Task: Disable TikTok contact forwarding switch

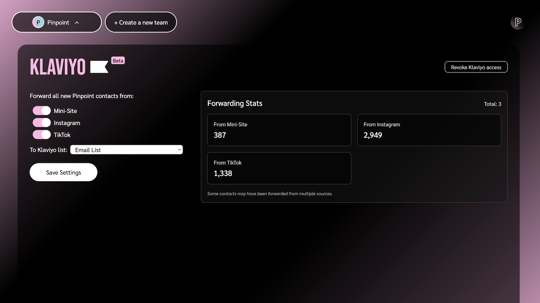Action: pos(42,135)
